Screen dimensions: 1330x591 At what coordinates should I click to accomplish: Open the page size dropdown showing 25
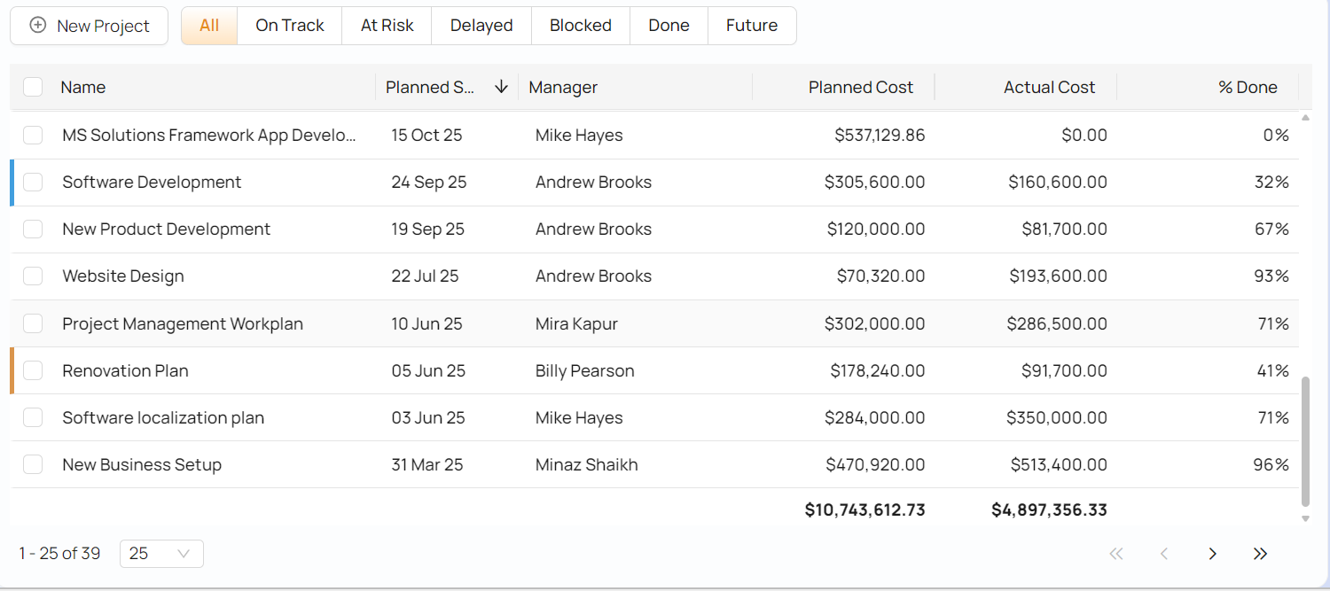click(161, 554)
